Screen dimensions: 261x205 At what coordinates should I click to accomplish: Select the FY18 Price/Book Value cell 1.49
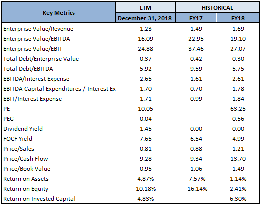(238, 169)
